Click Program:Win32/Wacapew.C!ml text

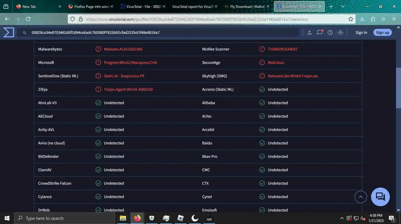(130, 62)
